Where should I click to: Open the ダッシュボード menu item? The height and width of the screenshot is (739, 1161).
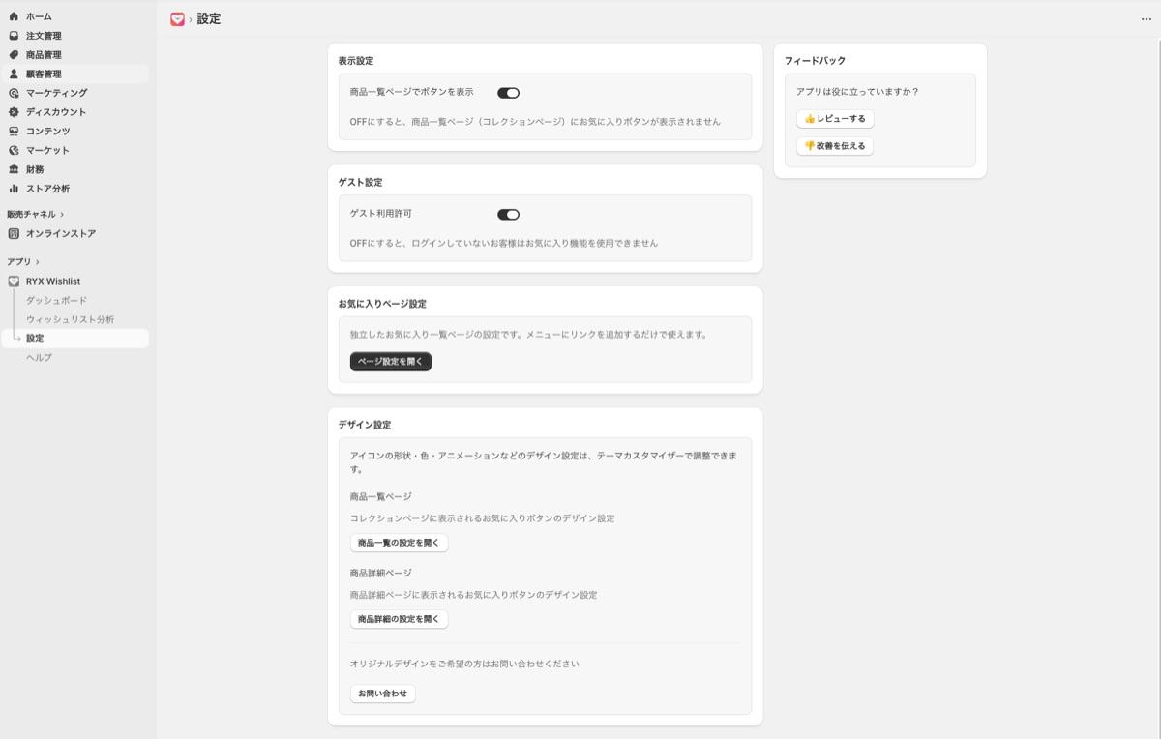[55, 300]
